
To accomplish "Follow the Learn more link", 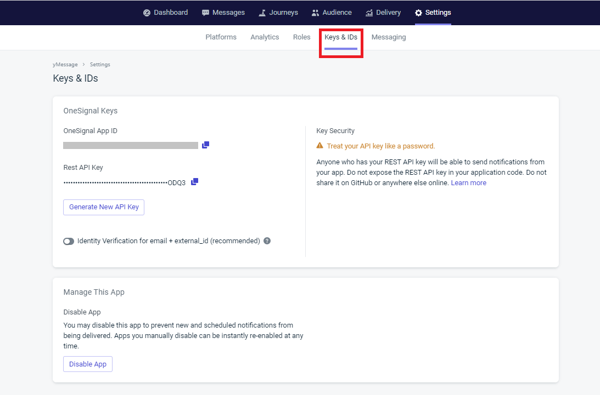I will click(x=468, y=182).
